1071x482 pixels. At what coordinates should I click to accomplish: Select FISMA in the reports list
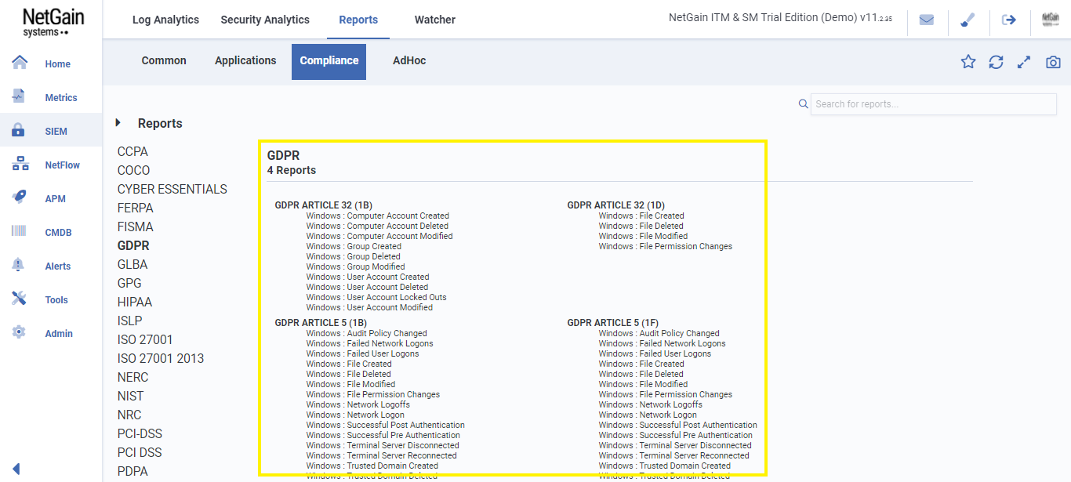click(x=136, y=227)
